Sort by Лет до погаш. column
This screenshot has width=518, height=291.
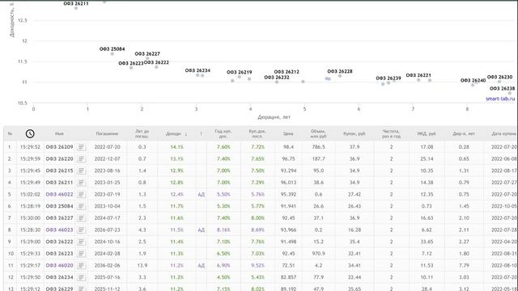(142, 133)
